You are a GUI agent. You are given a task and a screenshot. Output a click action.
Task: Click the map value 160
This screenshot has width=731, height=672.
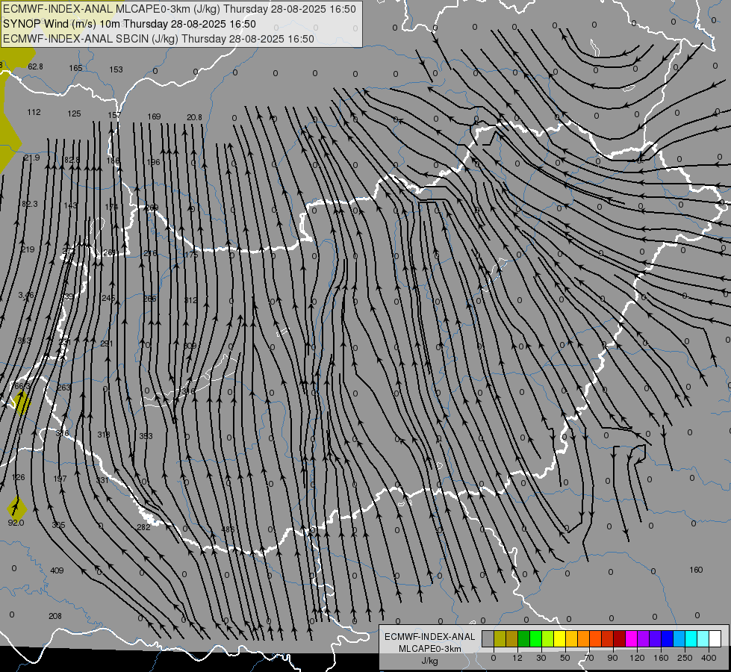[696, 570]
